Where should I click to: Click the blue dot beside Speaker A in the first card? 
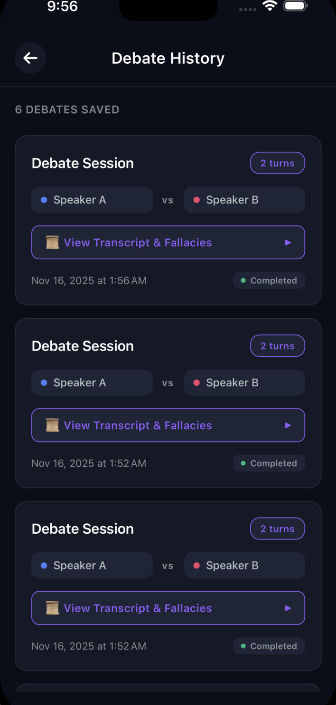point(44,200)
